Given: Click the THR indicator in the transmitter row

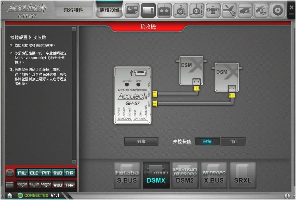Looking at the screenshot, I should (69, 173).
